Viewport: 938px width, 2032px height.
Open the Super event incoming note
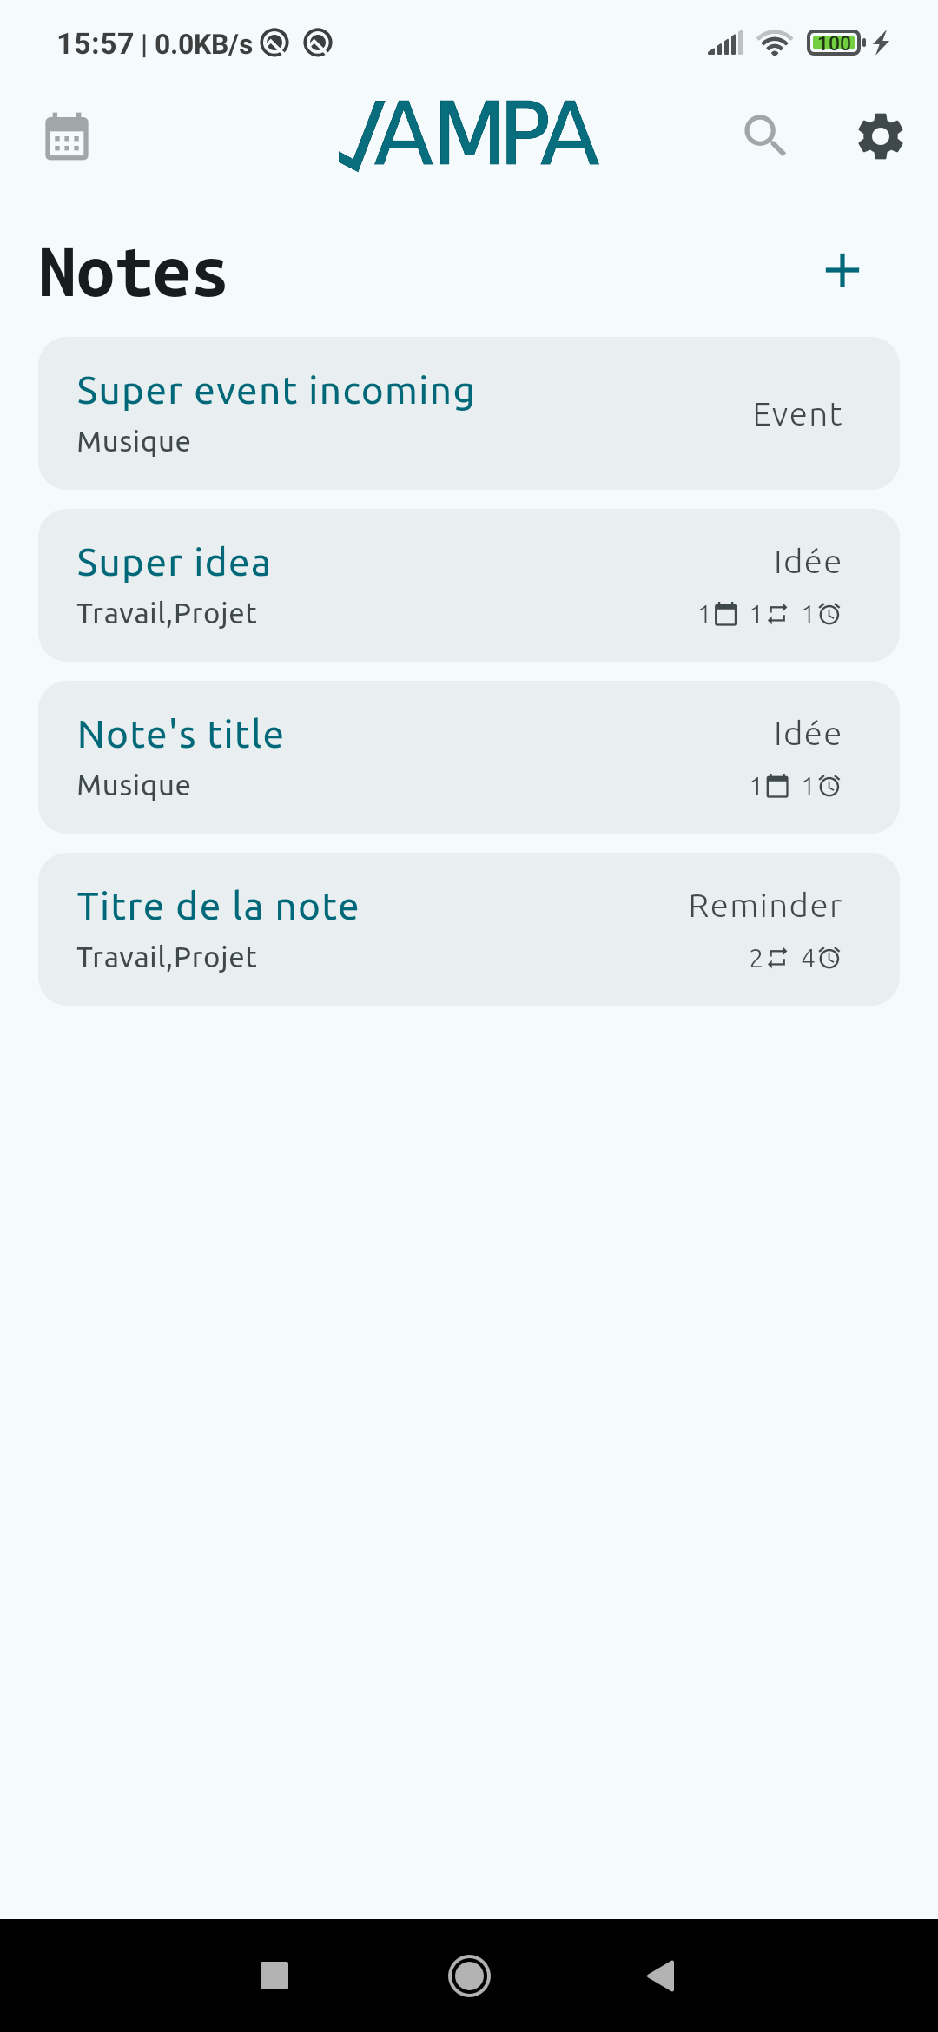[x=275, y=392]
